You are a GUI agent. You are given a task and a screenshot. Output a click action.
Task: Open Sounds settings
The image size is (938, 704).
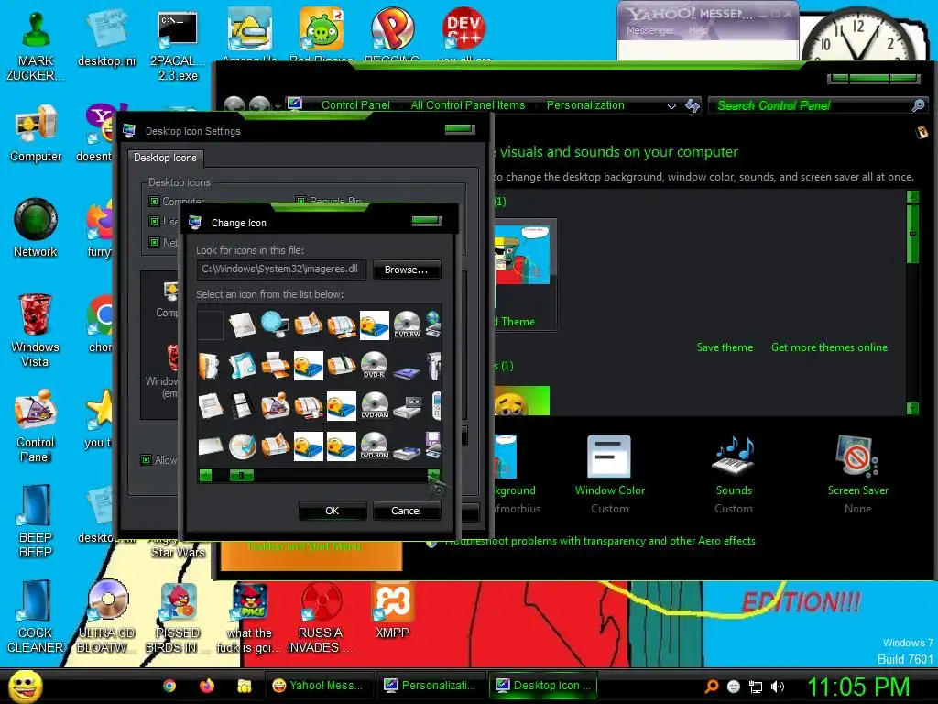(x=734, y=474)
